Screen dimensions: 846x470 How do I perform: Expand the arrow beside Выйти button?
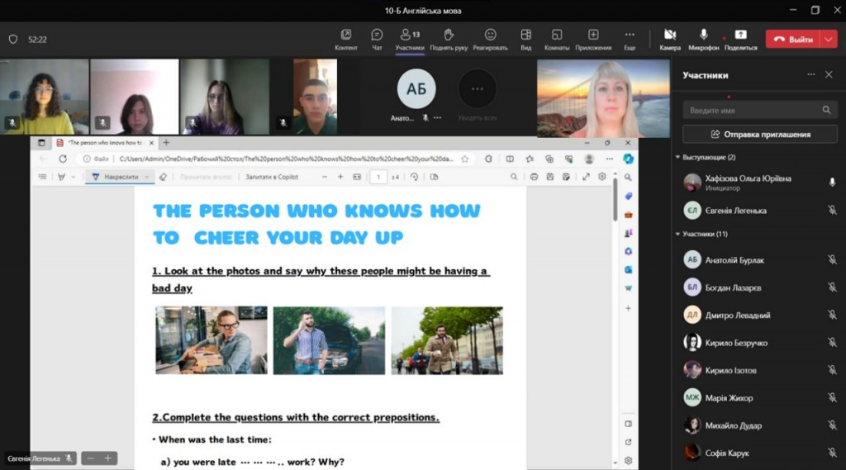click(829, 39)
